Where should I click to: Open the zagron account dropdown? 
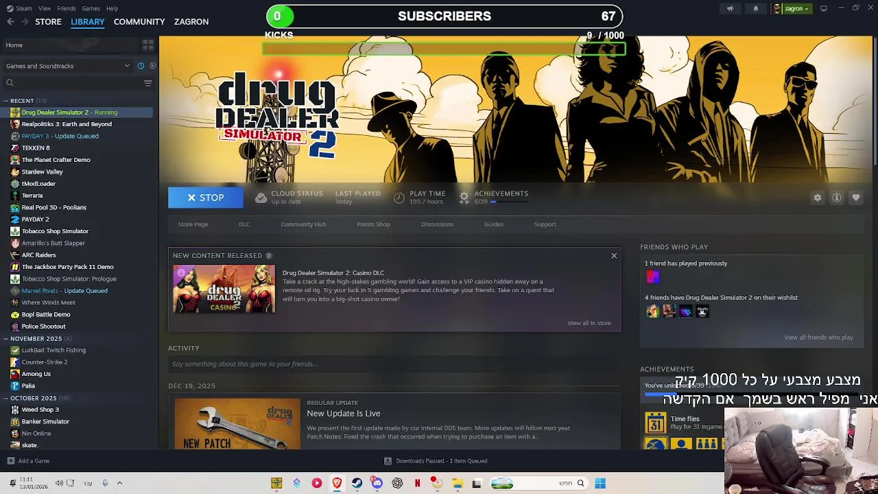pyautogui.click(x=792, y=9)
